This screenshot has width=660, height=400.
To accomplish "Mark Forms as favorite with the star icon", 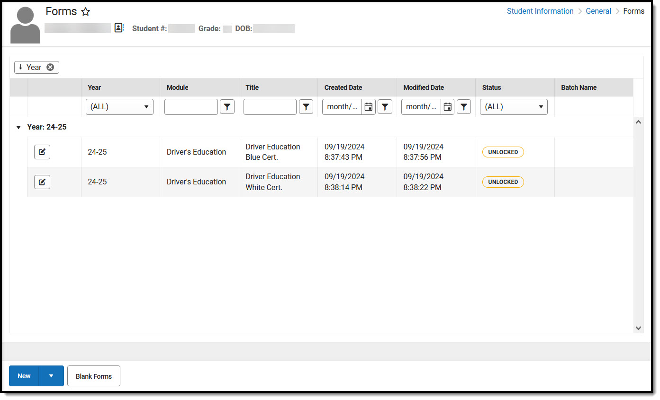I will tap(85, 12).
